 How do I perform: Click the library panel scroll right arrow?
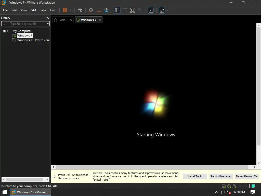pos(47,179)
